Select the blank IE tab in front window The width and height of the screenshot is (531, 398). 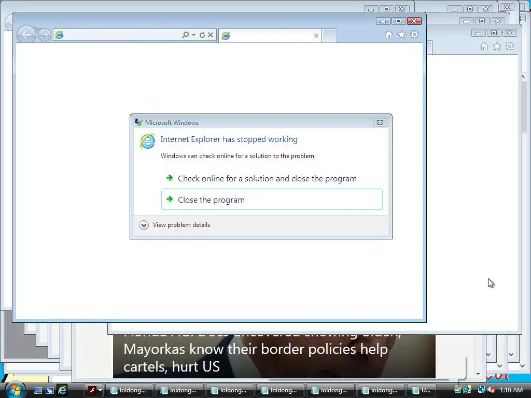coord(269,36)
